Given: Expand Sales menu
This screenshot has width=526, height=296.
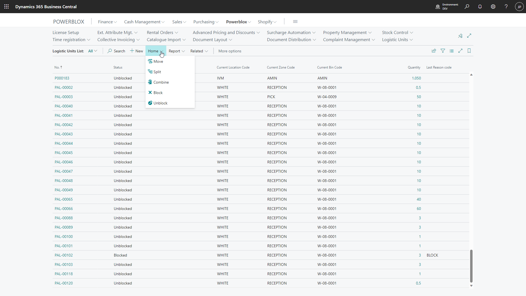Looking at the screenshot, I should coord(179,22).
